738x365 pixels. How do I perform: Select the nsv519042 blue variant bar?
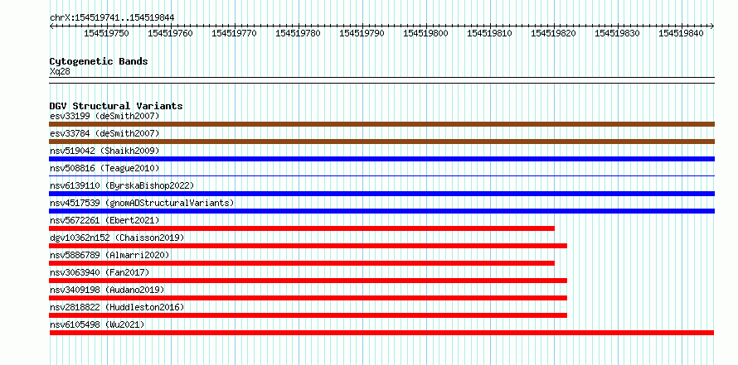381,159
